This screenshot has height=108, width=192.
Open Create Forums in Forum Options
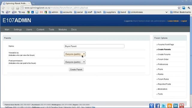click(x=164, y=54)
